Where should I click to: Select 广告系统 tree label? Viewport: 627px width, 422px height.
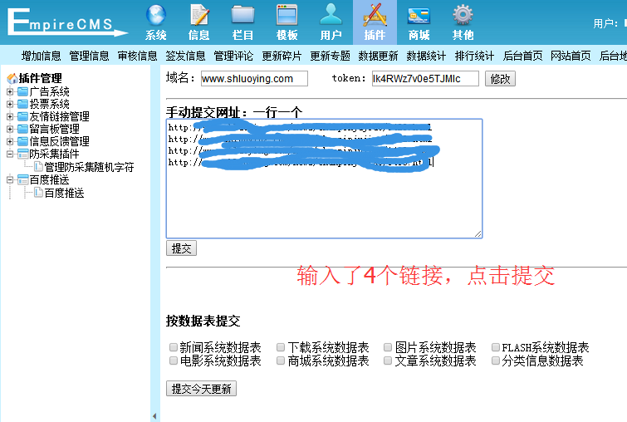[49, 91]
